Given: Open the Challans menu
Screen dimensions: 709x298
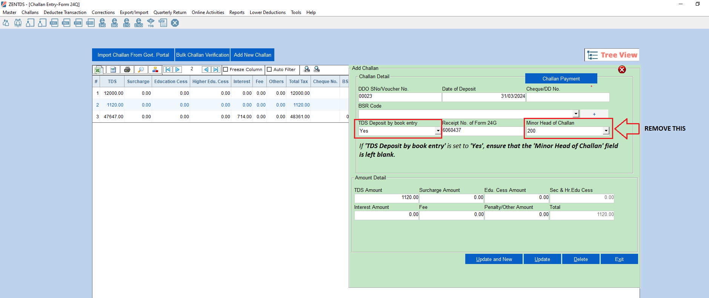Looking at the screenshot, I should (x=30, y=12).
